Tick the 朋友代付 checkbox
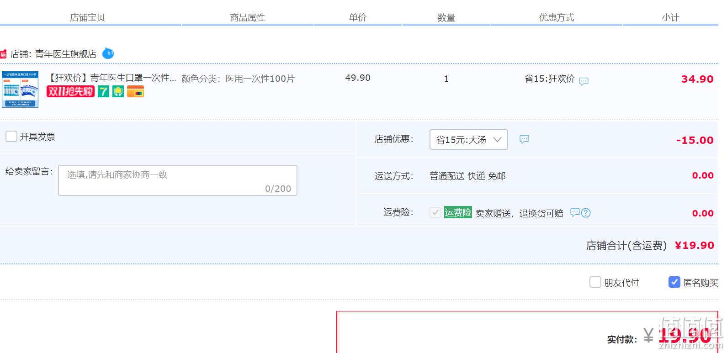Image resolution: width=727 pixels, height=353 pixels. click(595, 282)
